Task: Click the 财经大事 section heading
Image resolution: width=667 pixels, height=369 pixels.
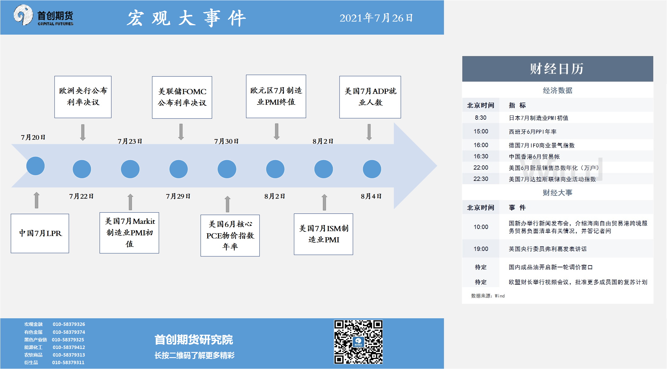Action: click(557, 193)
